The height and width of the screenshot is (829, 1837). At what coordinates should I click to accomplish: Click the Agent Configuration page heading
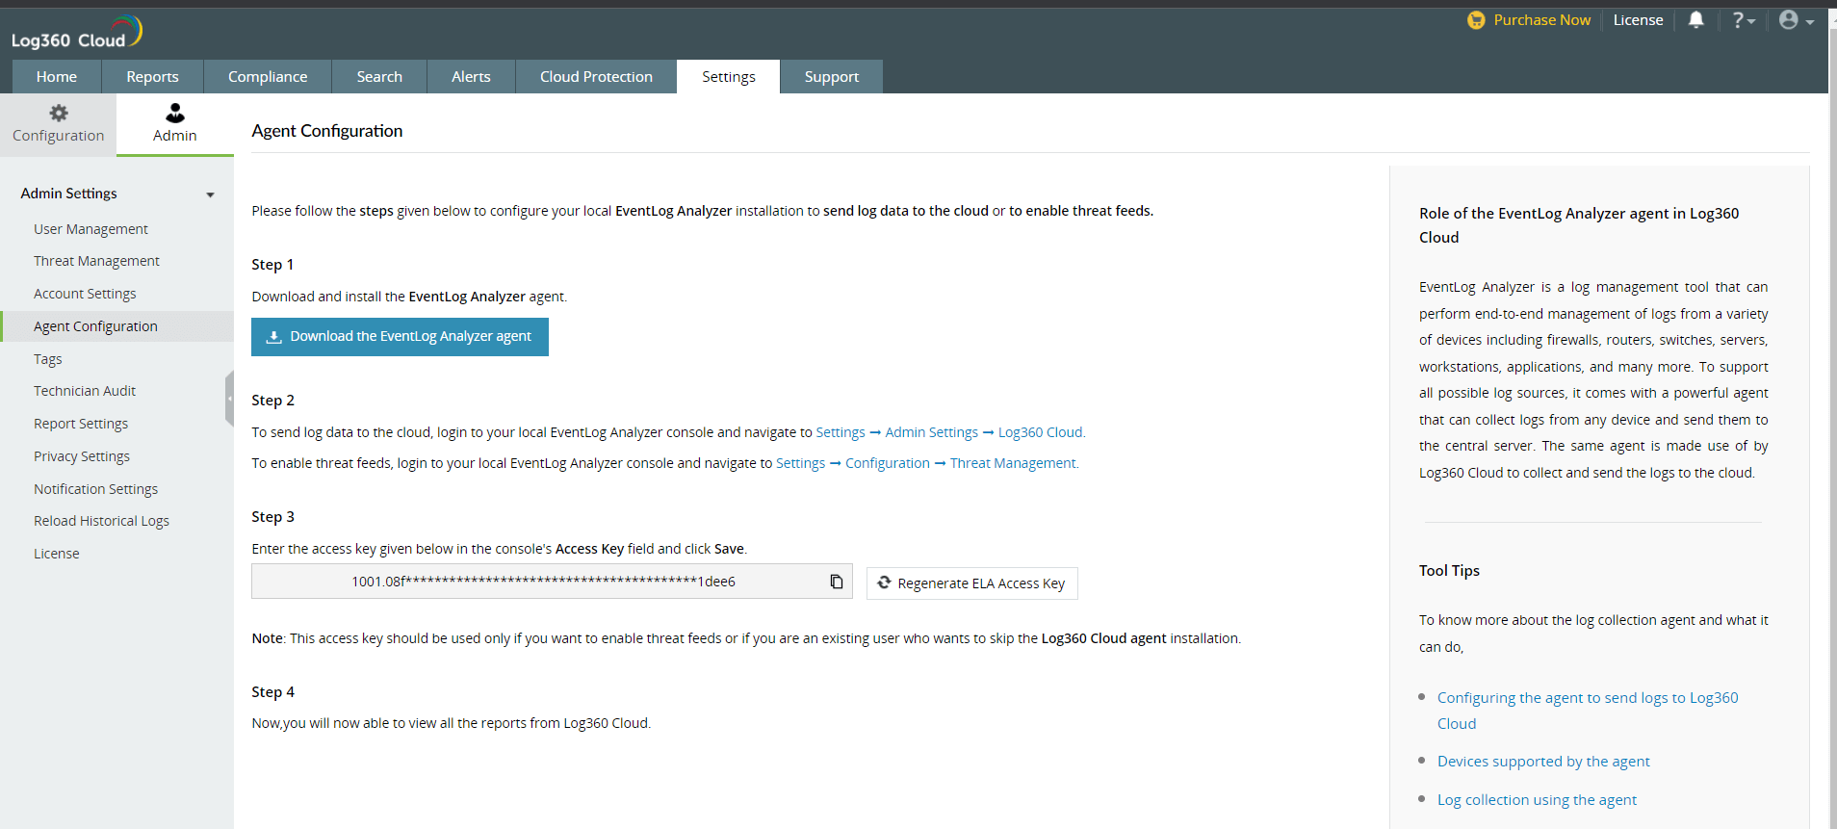(x=327, y=131)
